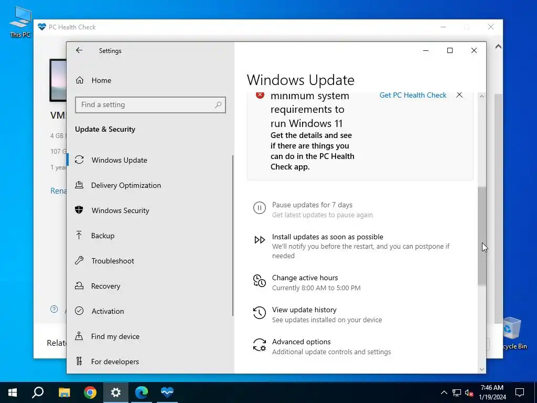Click the red error icon in Windows 11 notice

[260, 95]
